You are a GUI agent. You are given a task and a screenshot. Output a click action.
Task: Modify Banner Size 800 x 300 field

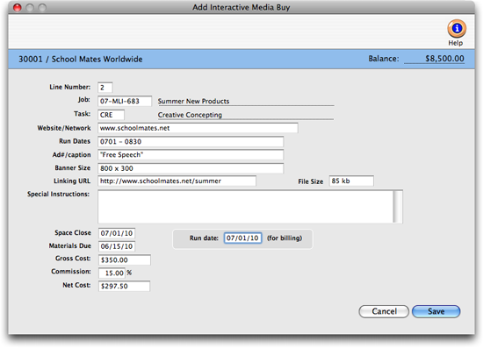[x=191, y=168]
